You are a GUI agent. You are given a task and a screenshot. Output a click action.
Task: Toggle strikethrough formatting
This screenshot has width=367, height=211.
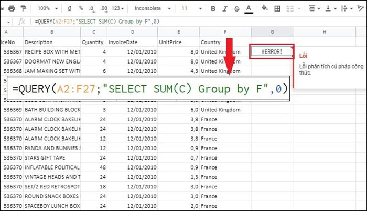click(236, 8)
